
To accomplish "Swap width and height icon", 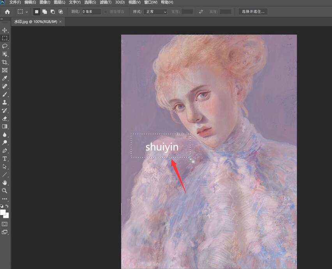I will (x=201, y=12).
